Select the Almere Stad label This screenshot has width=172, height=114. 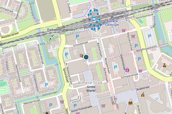90,83
